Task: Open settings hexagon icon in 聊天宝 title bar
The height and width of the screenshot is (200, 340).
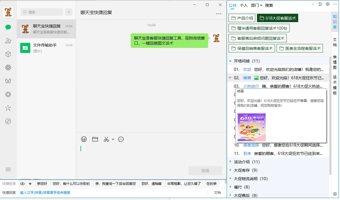Action: 328,4
